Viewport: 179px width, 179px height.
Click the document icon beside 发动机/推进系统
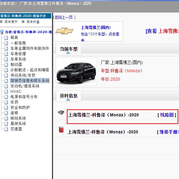(6, 86)
